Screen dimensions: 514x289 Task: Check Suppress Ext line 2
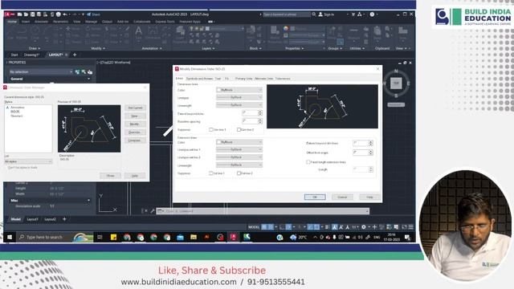239,173
